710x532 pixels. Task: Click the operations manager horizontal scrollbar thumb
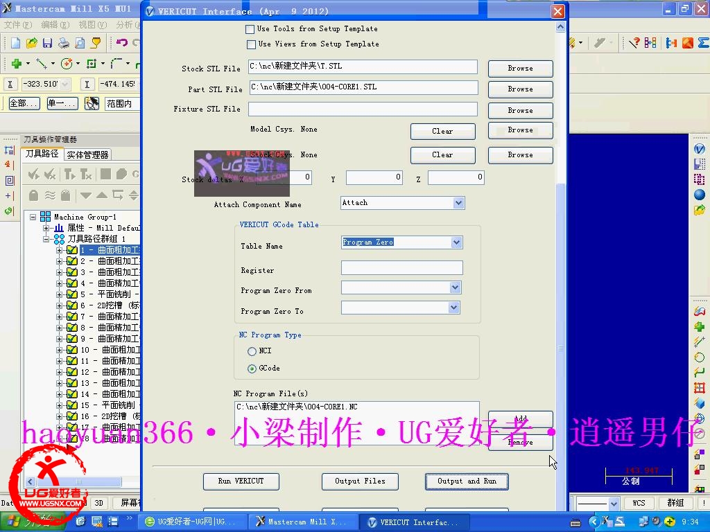[79, 482]
